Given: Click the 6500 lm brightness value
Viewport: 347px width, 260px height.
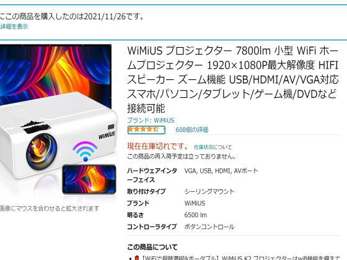Looking at the screenshot, I should [x=196, y=215].
